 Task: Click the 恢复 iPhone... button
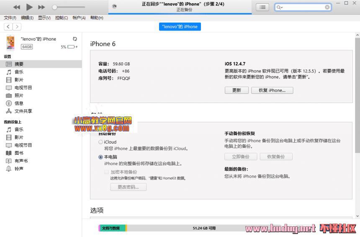(x=272, y=90)
